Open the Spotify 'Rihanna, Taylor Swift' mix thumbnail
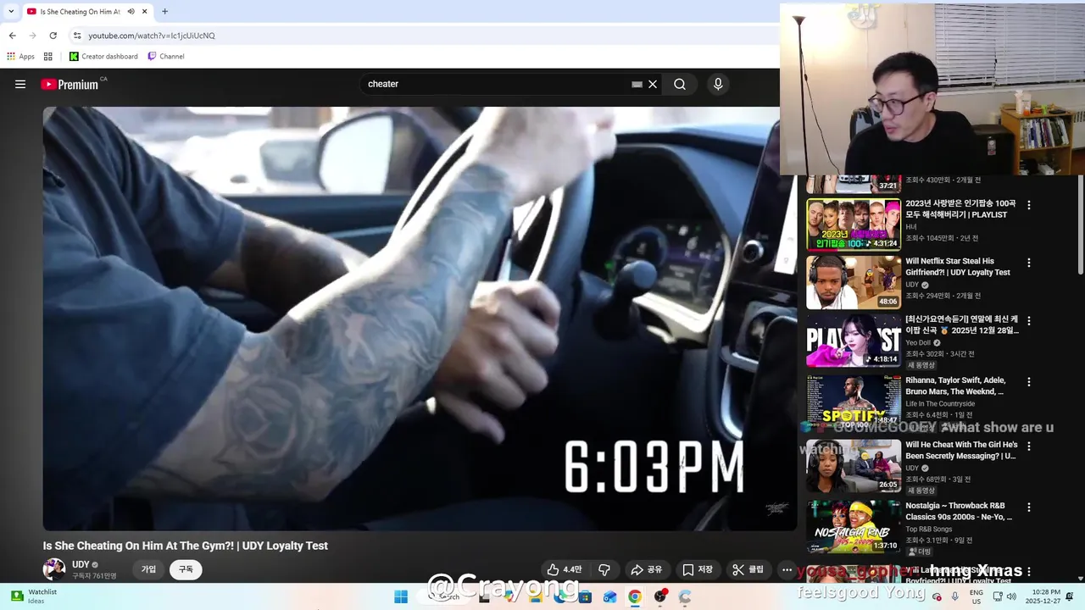Image resolution: width=1085 pixels, height=610 pixels. coord(854,401)
